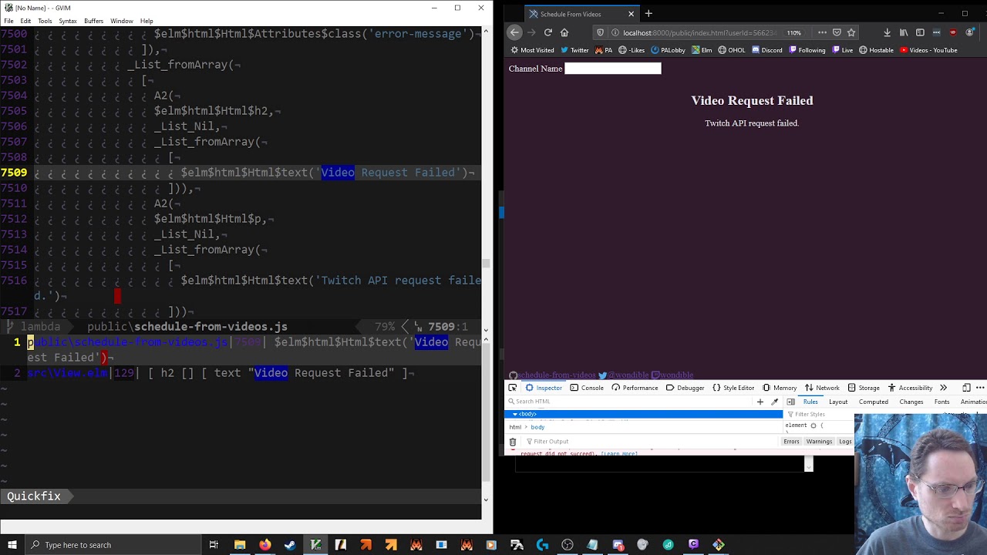Viewport: 987px width, 555px height.
Task: Toggle responsive design mode in devtools
Action: [x=966, y=388]
